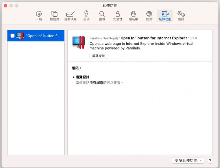Screen dimensions: 220x168
Task: Open the 一般 (General) preferences tab
Action: pyautogui.click(x=39, y=16)
